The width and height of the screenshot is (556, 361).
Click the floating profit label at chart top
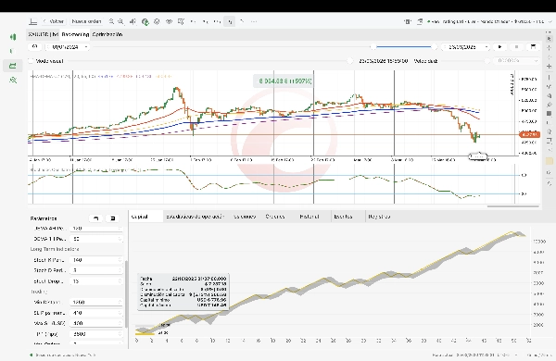click(x=283, y=81)
